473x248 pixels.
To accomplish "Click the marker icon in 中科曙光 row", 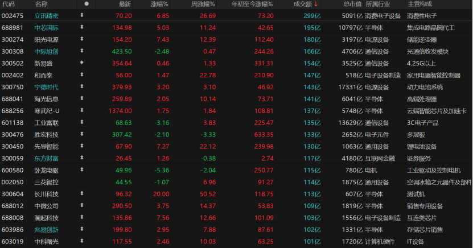I will click(x=82, y=241).
